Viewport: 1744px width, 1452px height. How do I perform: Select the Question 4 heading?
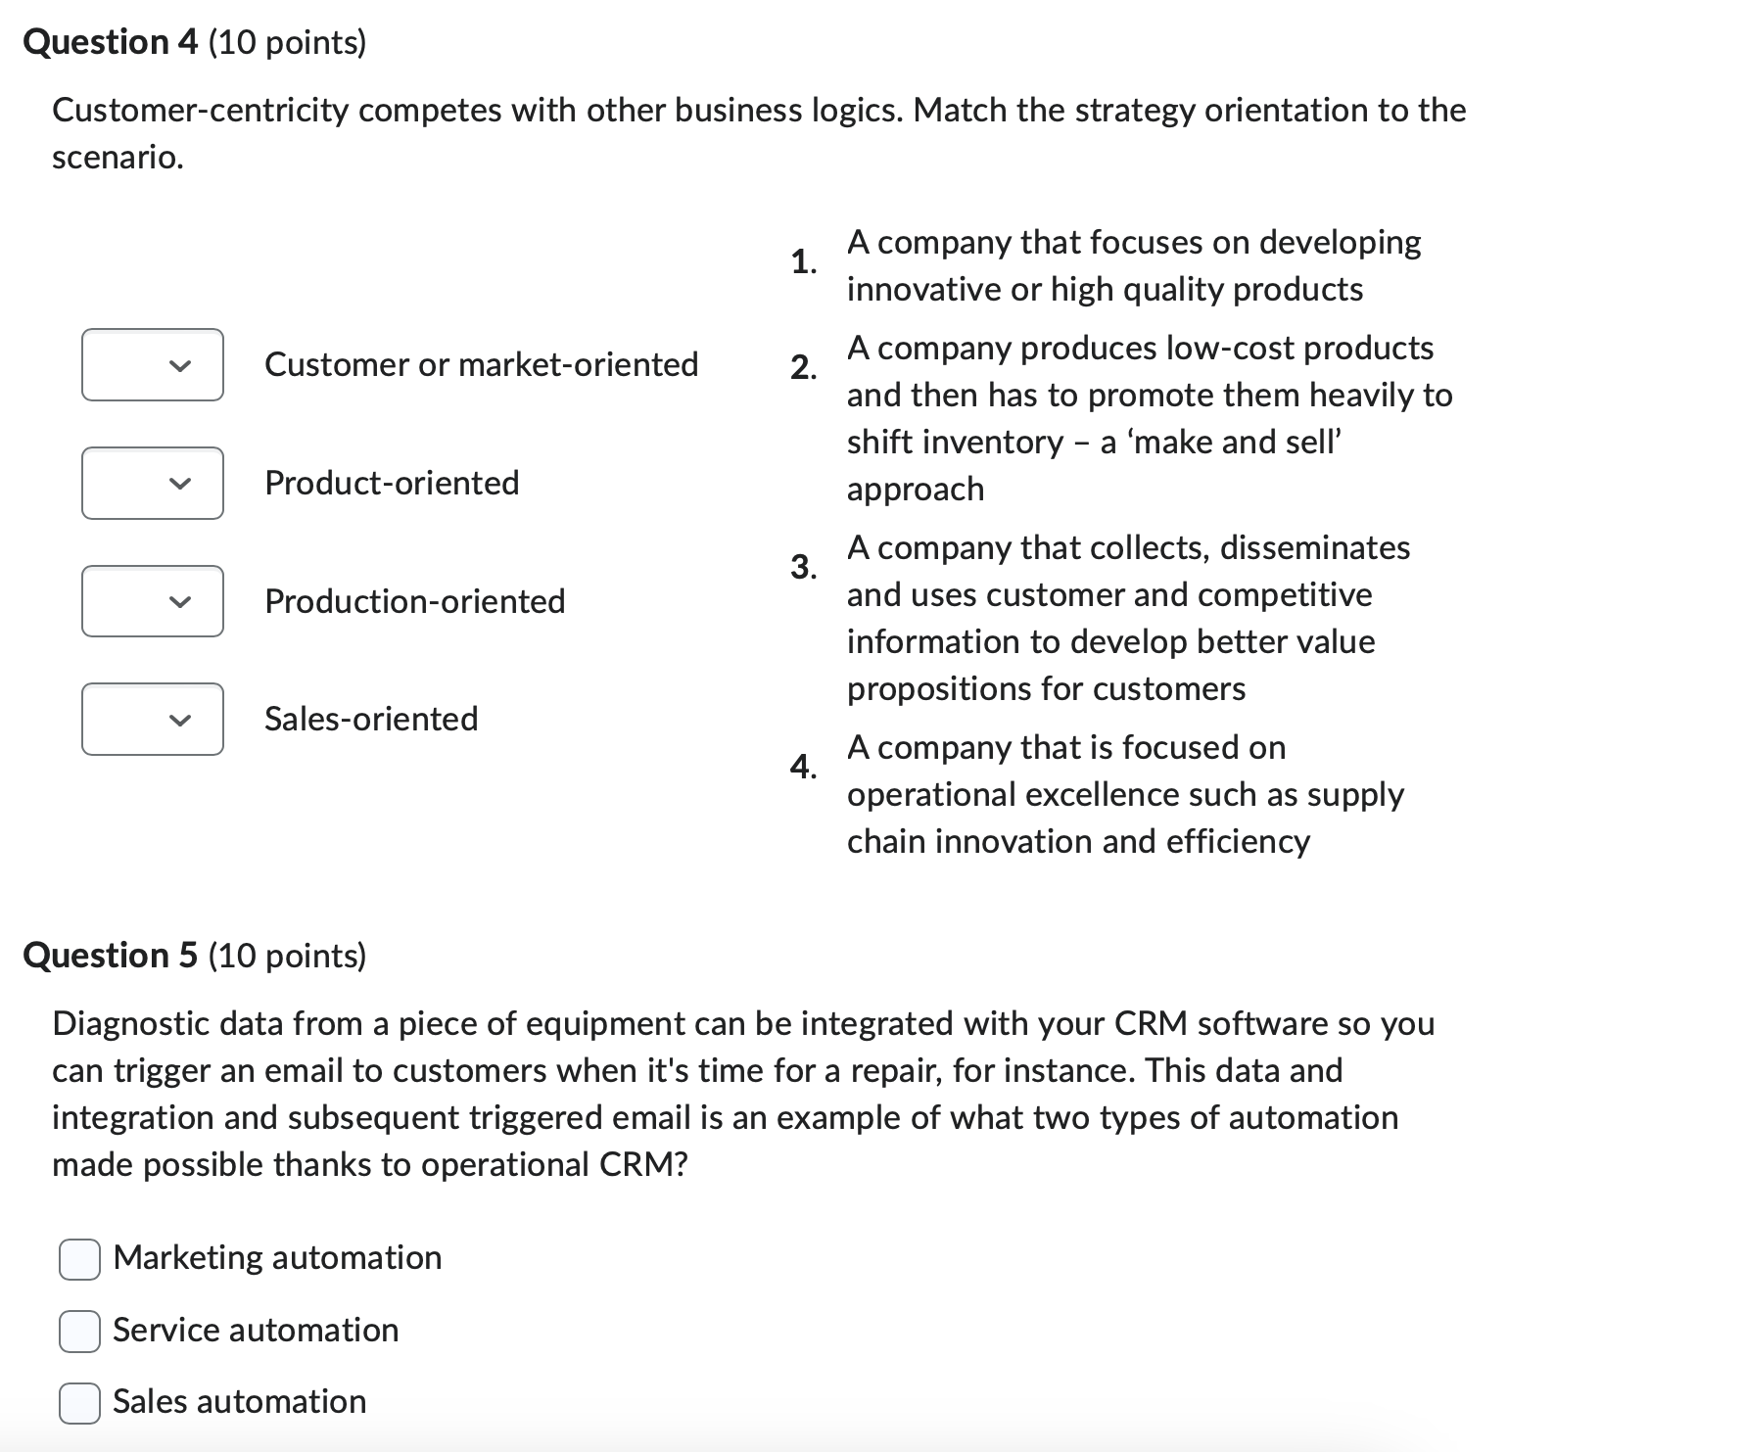pyautogui.click(x=195, y=41)
